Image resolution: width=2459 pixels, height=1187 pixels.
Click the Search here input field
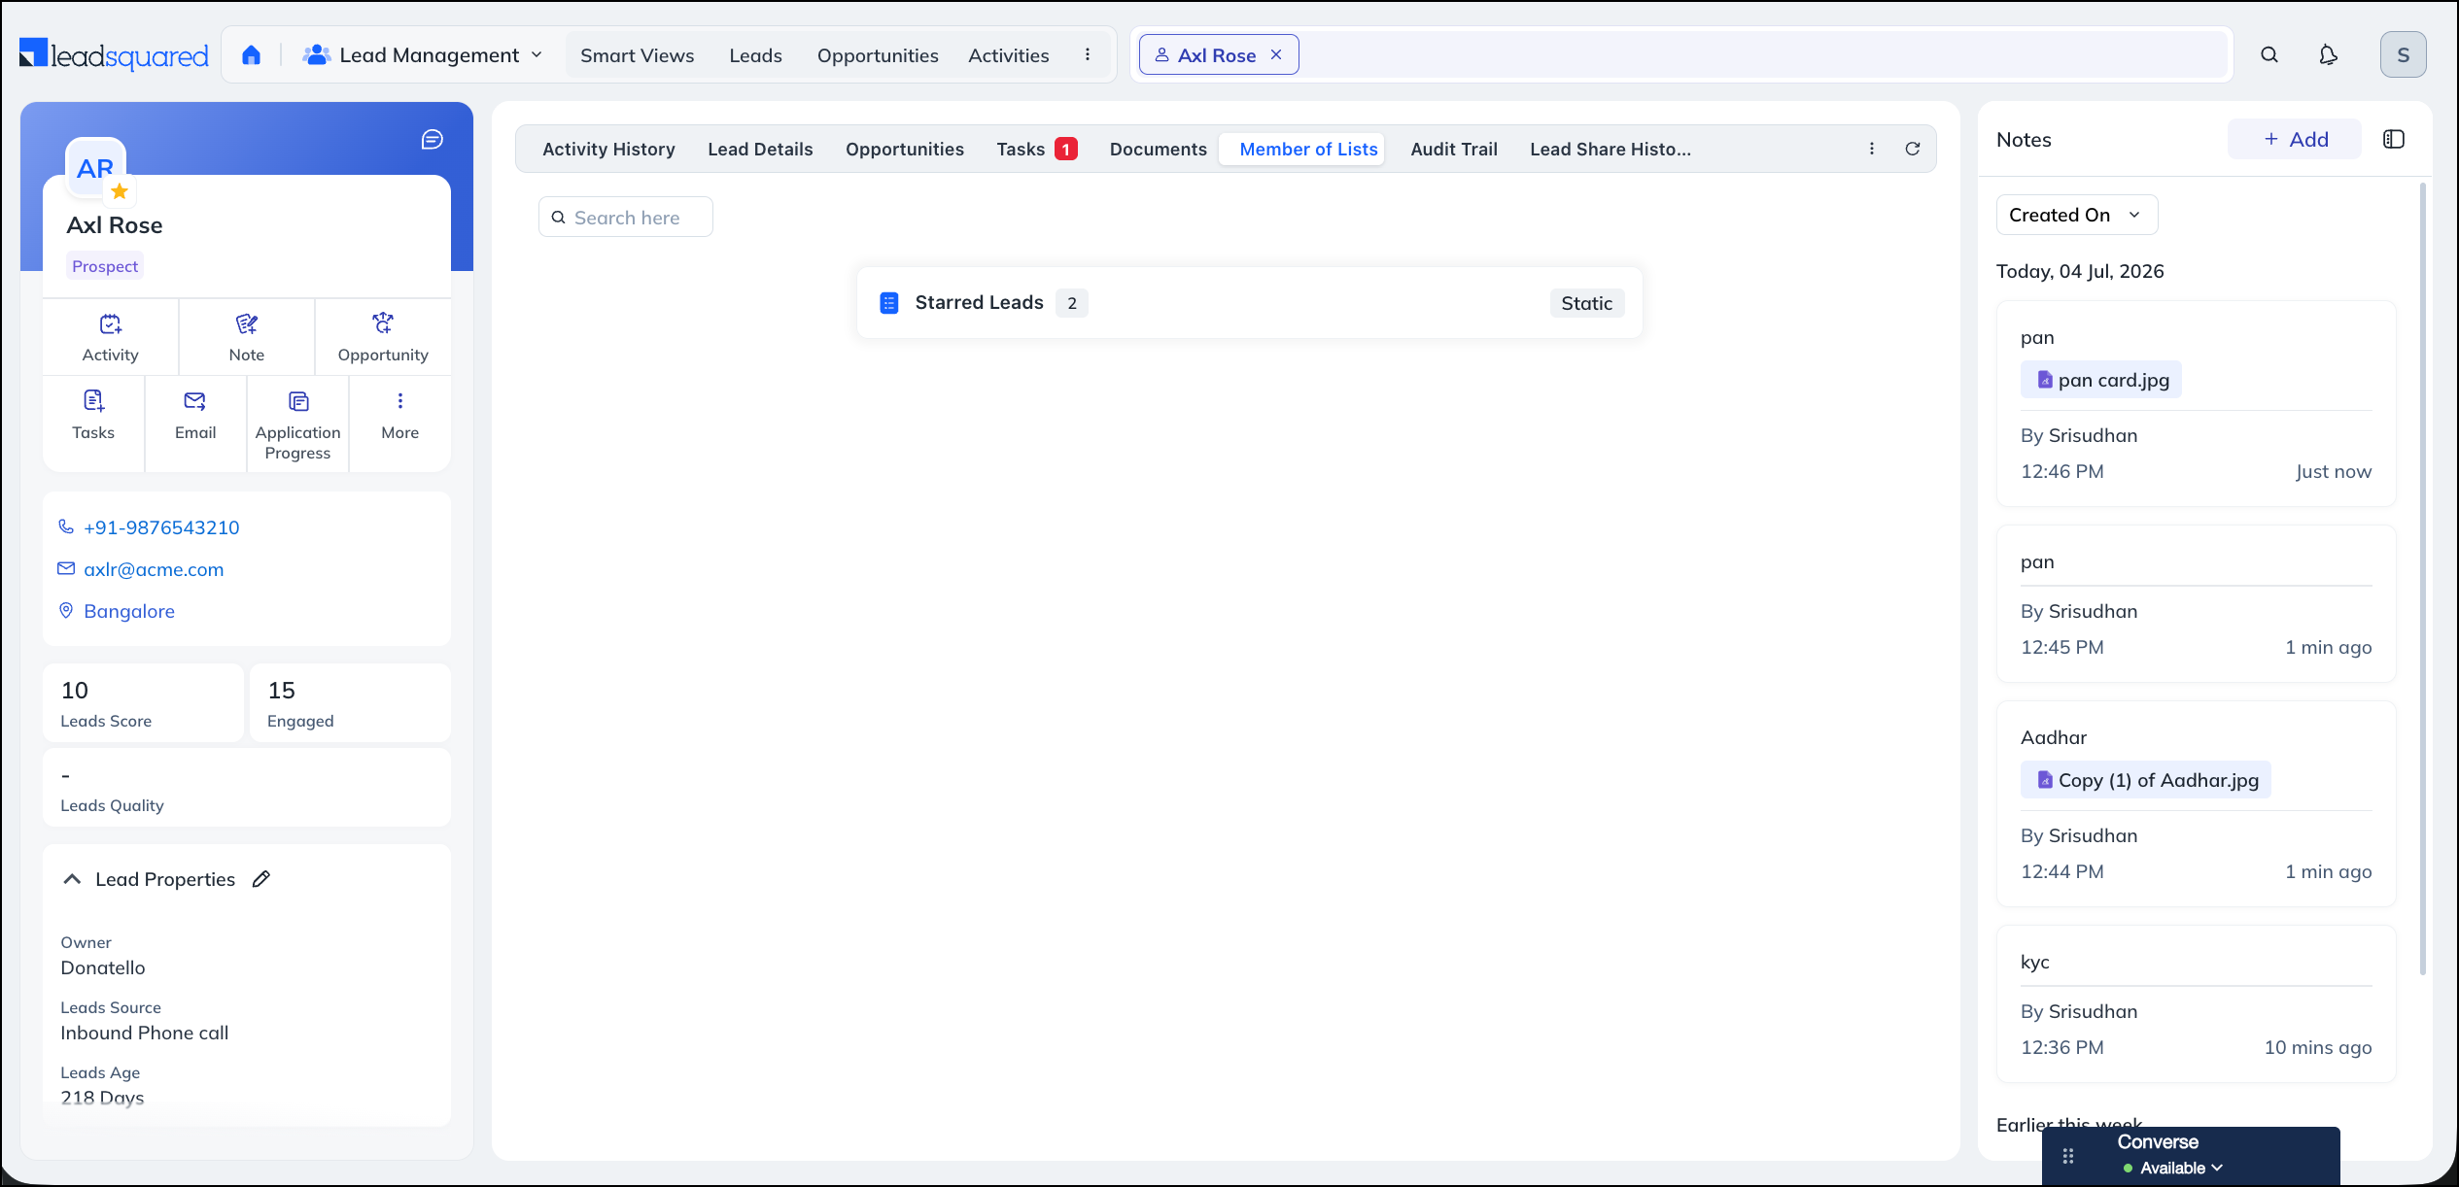pos(626,217)
